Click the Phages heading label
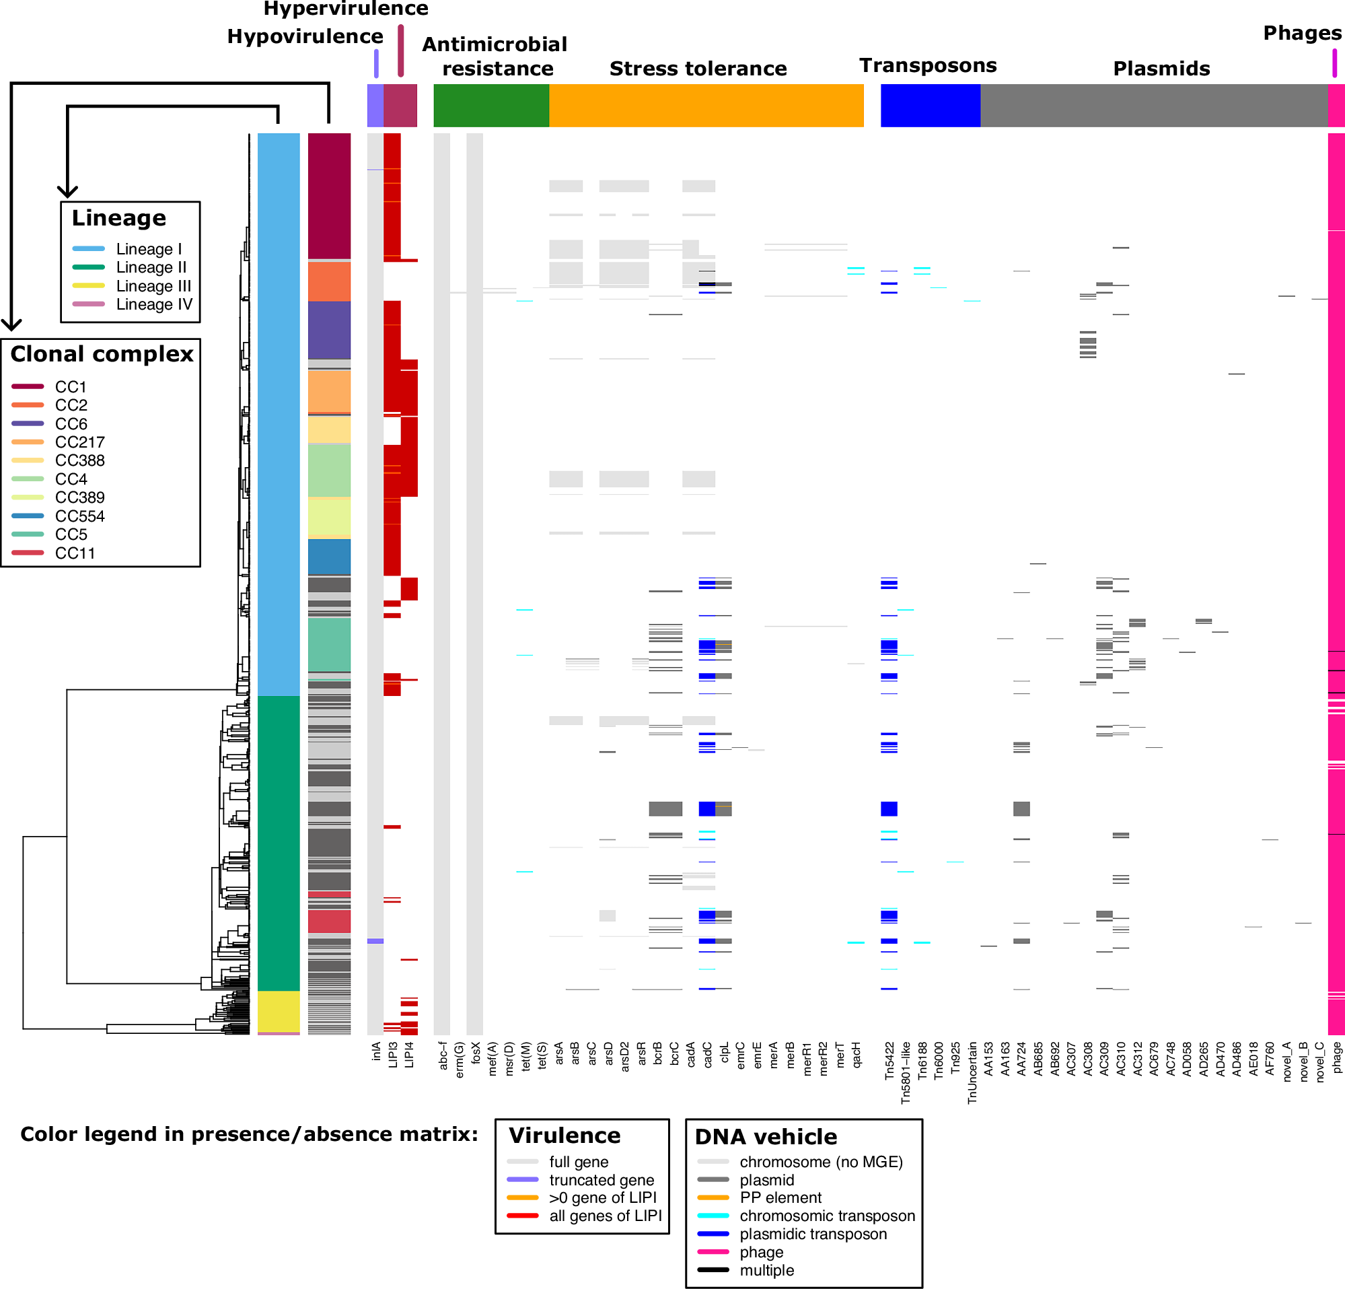The width and height of the screenshot is (1345, 1289). point(1302,32)
